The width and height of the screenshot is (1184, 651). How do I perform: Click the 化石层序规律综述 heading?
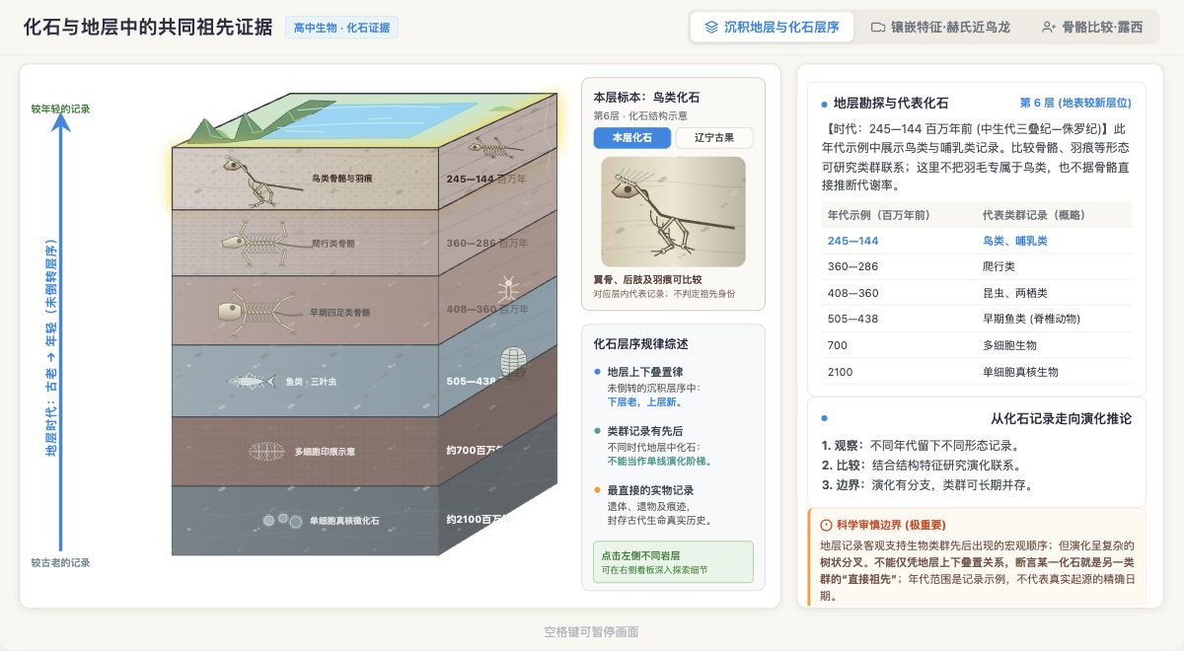pyautogui.click(x=640, y=343)
